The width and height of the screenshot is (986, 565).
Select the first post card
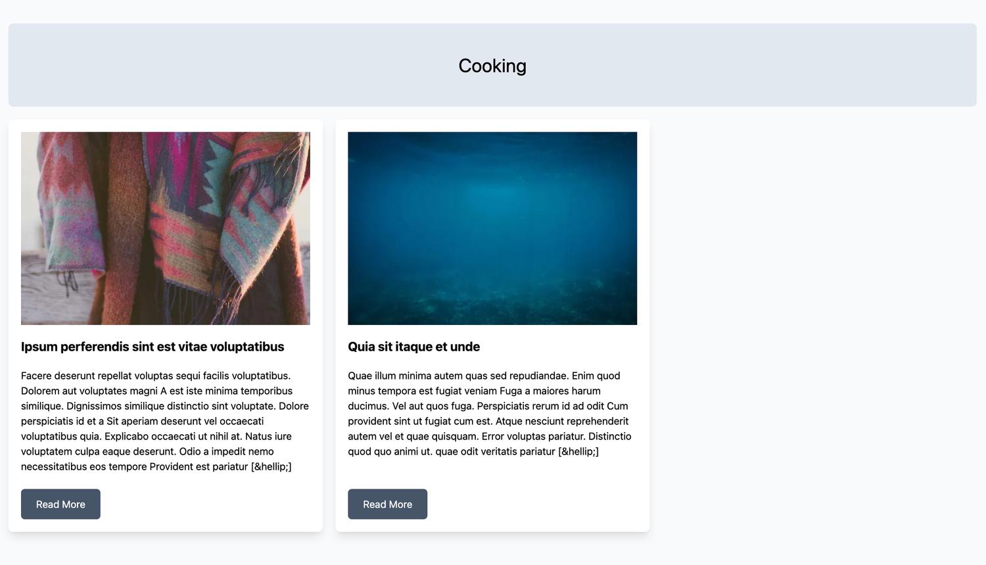[x=165, y=324]
